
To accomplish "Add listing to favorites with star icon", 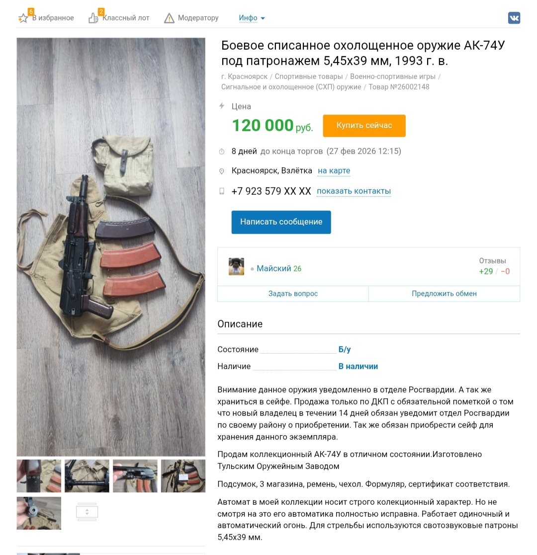I will pos(23,18).
